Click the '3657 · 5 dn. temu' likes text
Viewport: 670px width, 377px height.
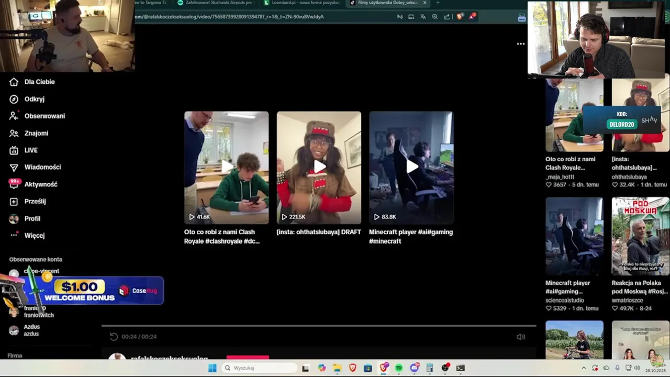(572, 185)
